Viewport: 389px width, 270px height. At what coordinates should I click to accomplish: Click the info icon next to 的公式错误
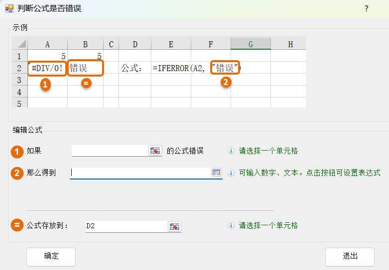pos(231,151)
